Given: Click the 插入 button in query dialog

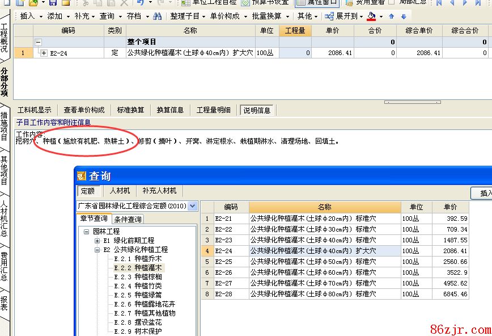Looking at the screenshot, I should click(485, 194).
